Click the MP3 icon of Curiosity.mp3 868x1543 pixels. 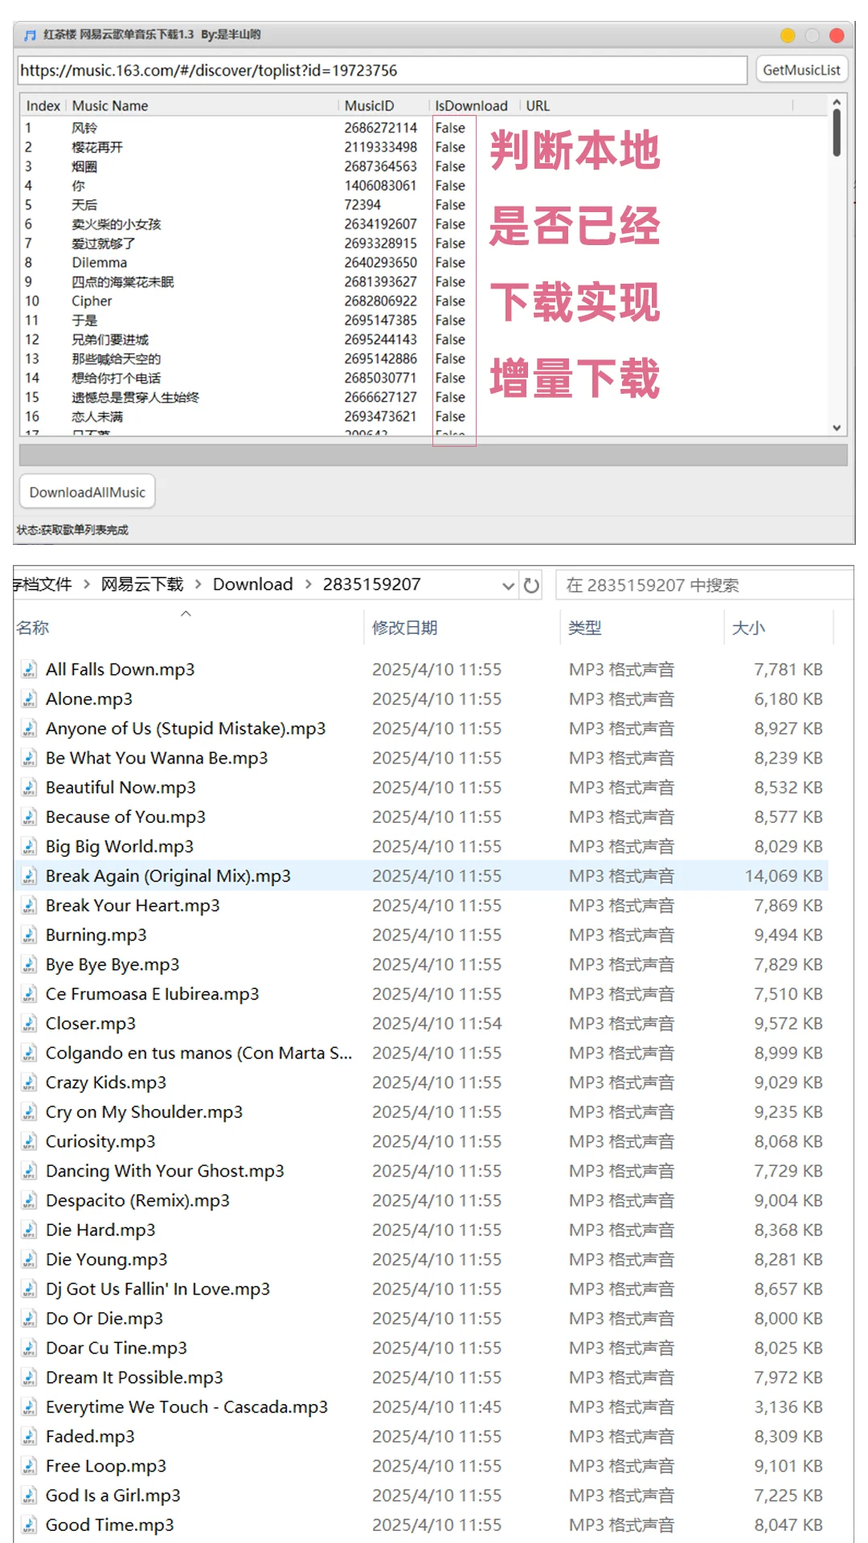29,1142
